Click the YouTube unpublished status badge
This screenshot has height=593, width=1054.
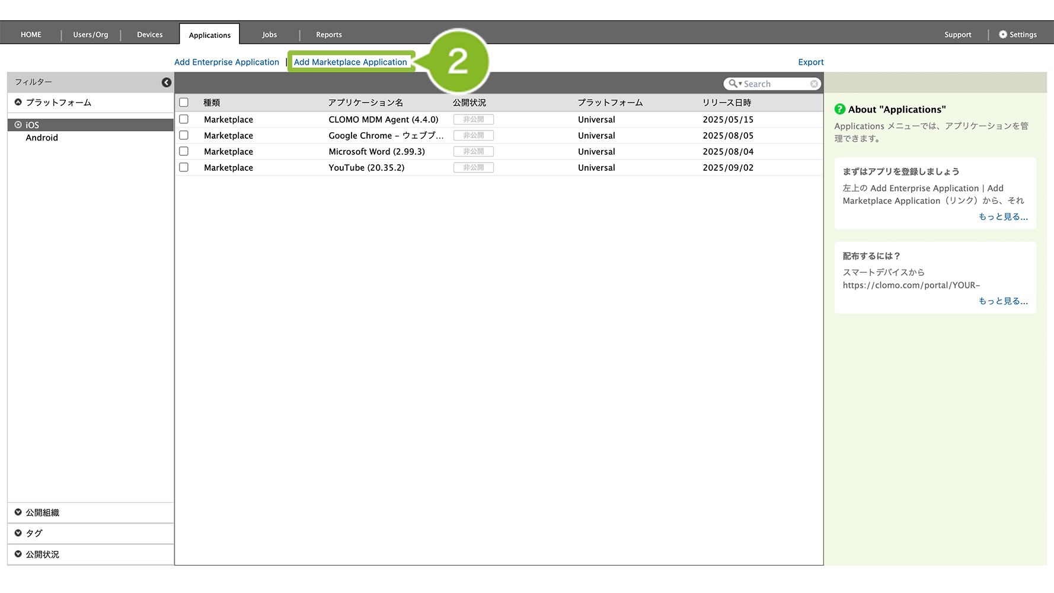(x=473, y=168)
